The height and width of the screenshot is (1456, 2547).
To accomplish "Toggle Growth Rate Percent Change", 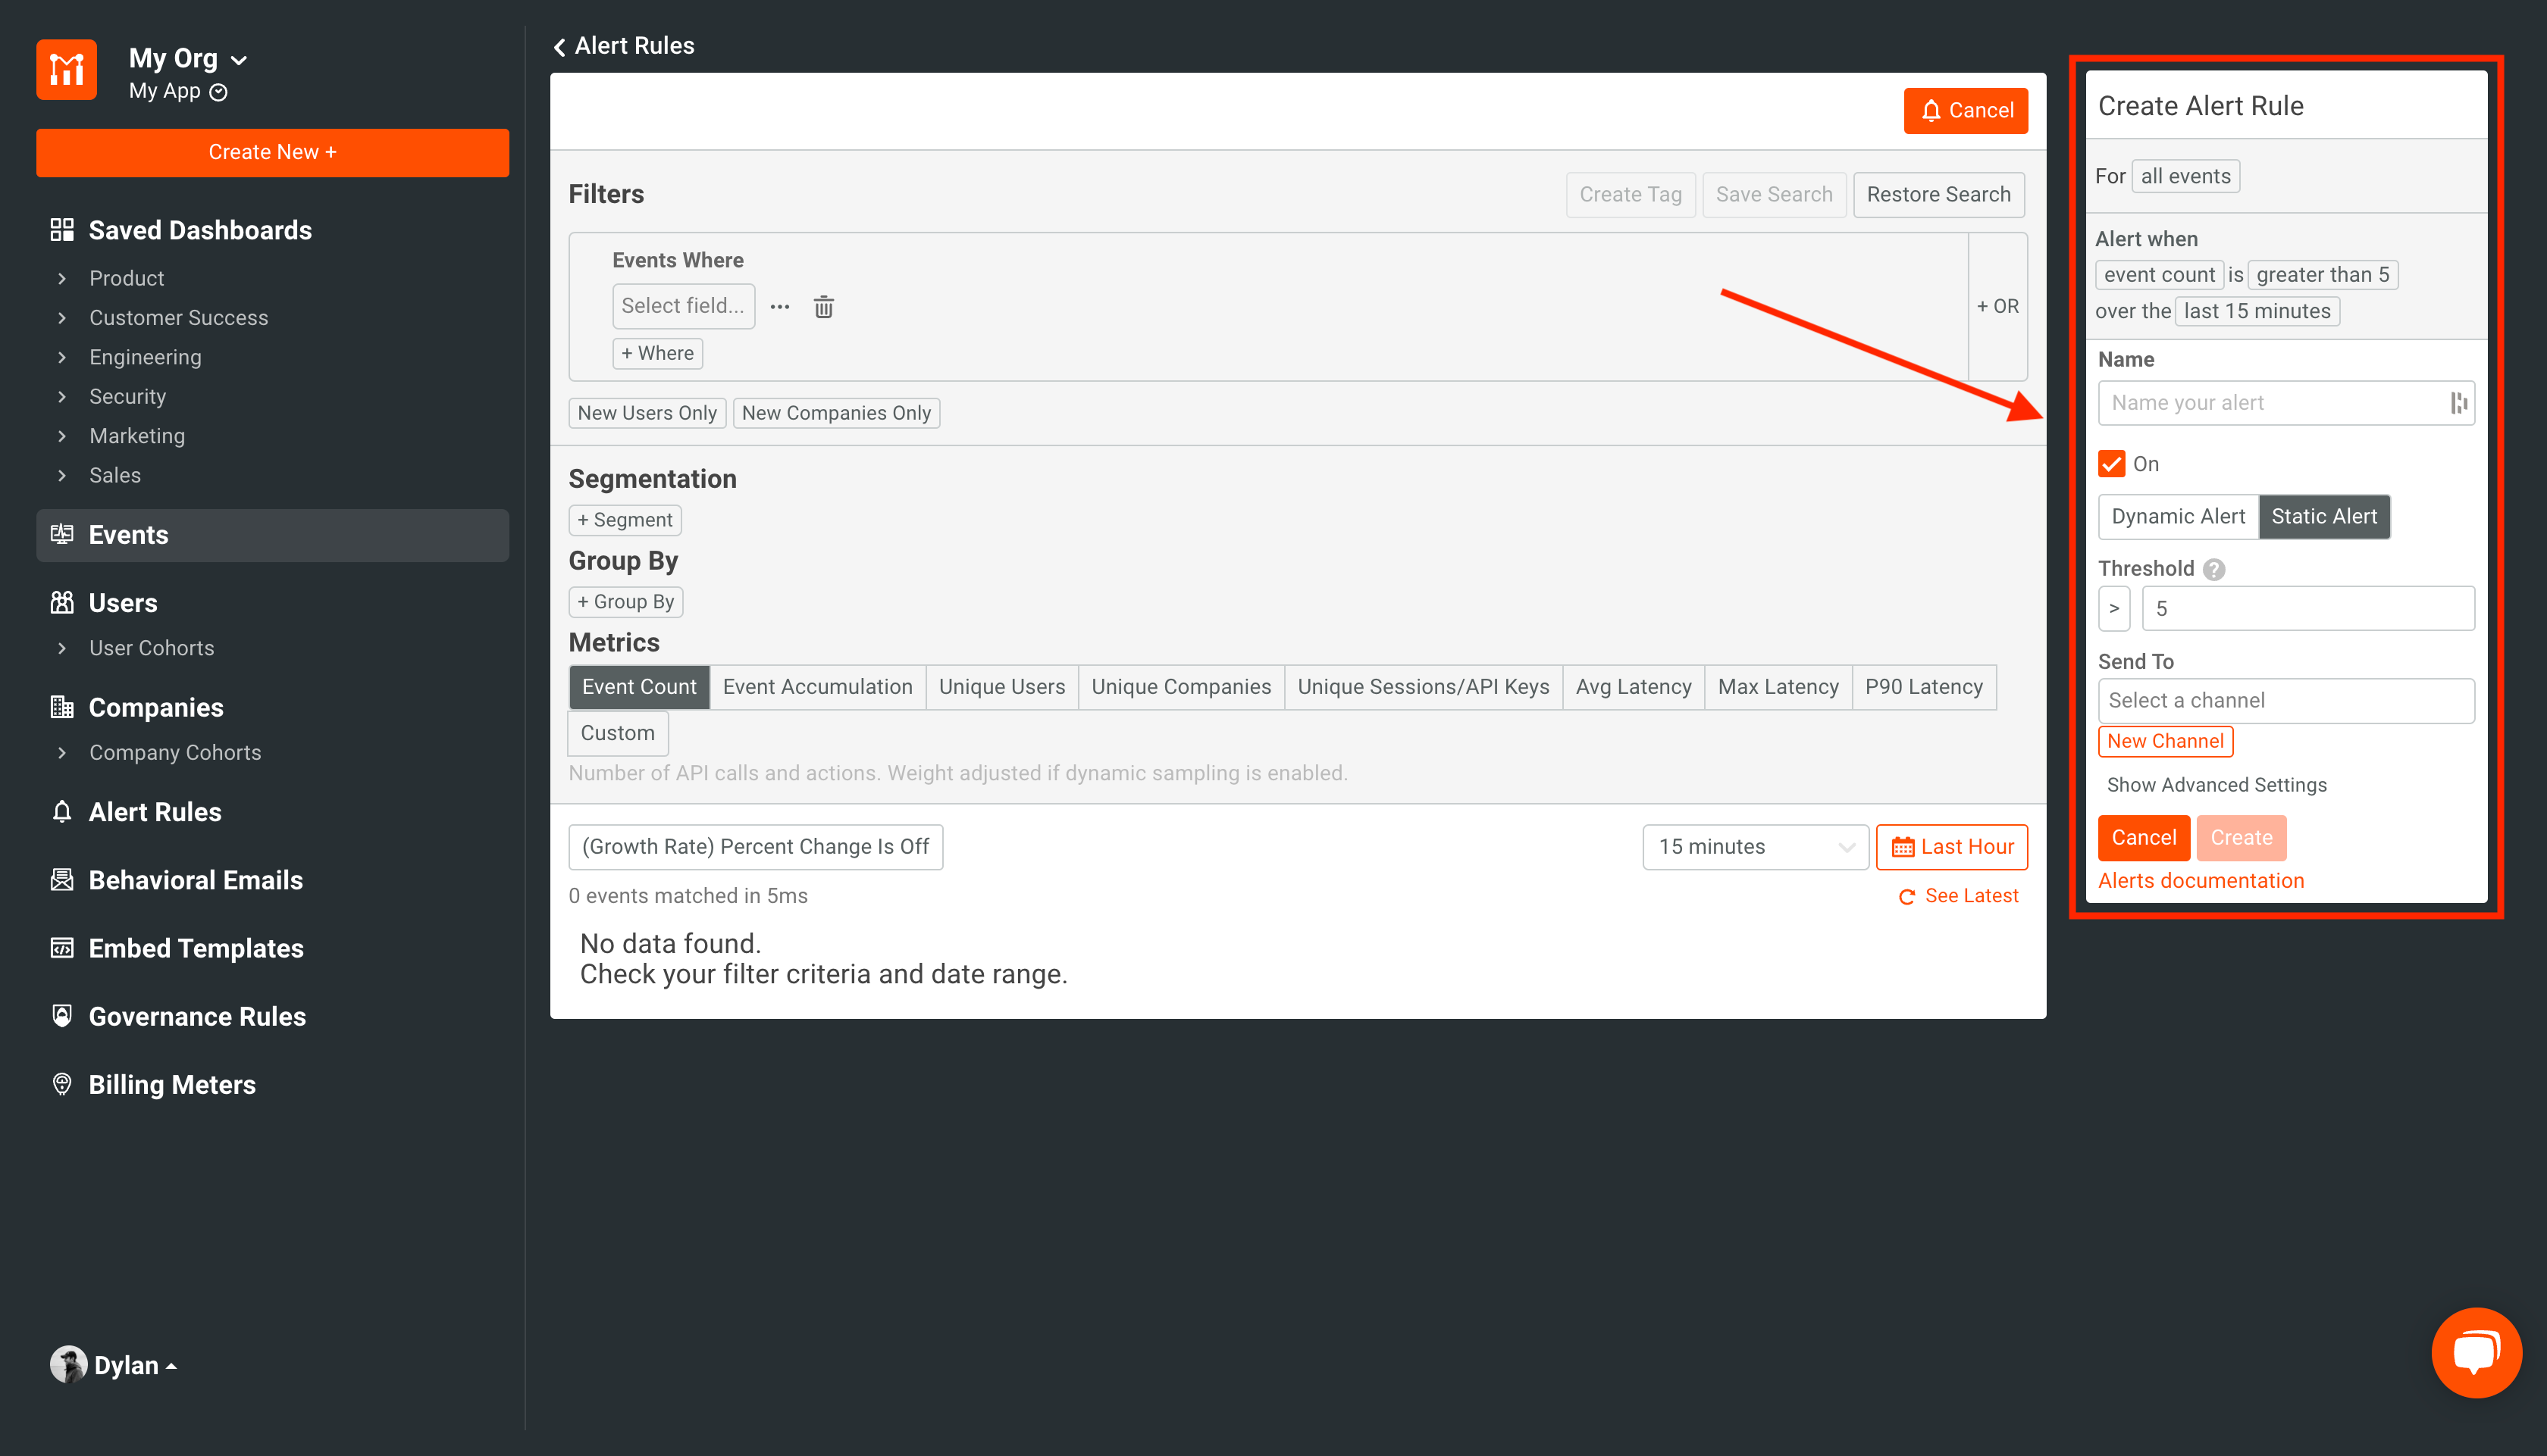I will coord(755,847).
